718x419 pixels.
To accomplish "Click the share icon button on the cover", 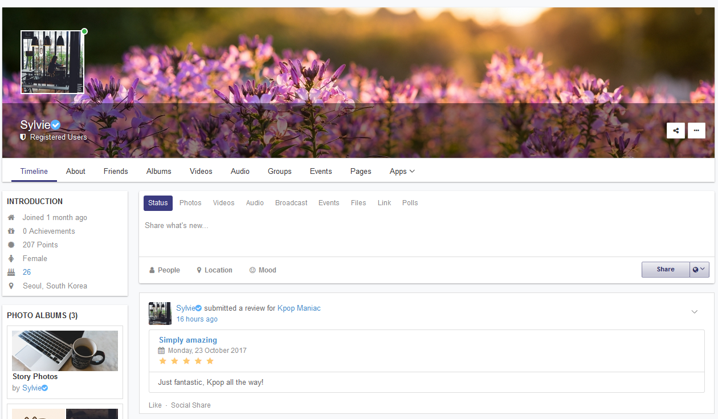I will coord(676,131).
